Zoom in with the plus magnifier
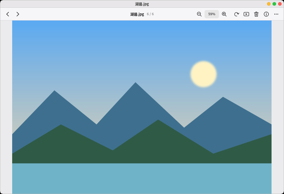This screenshot has height=194, width=284. pos(224,14)
